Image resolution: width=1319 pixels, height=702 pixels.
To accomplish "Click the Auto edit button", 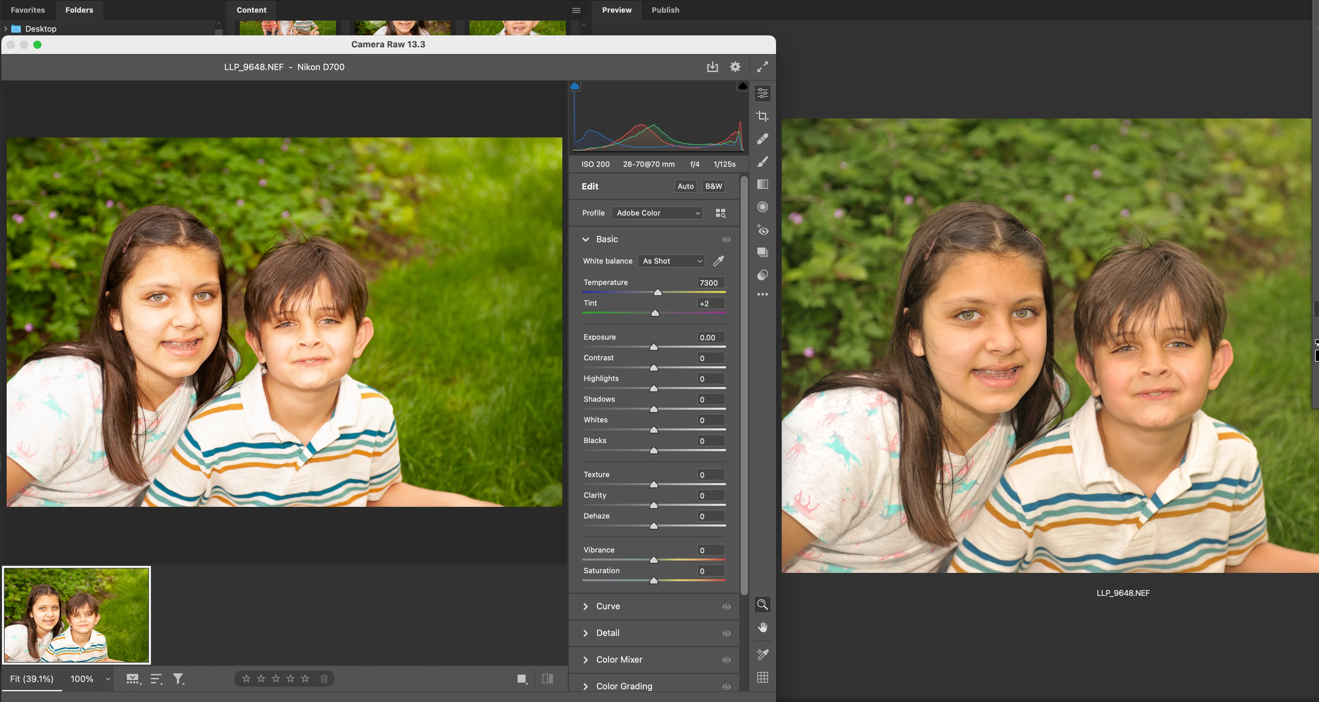I will (x=685, y=186).
